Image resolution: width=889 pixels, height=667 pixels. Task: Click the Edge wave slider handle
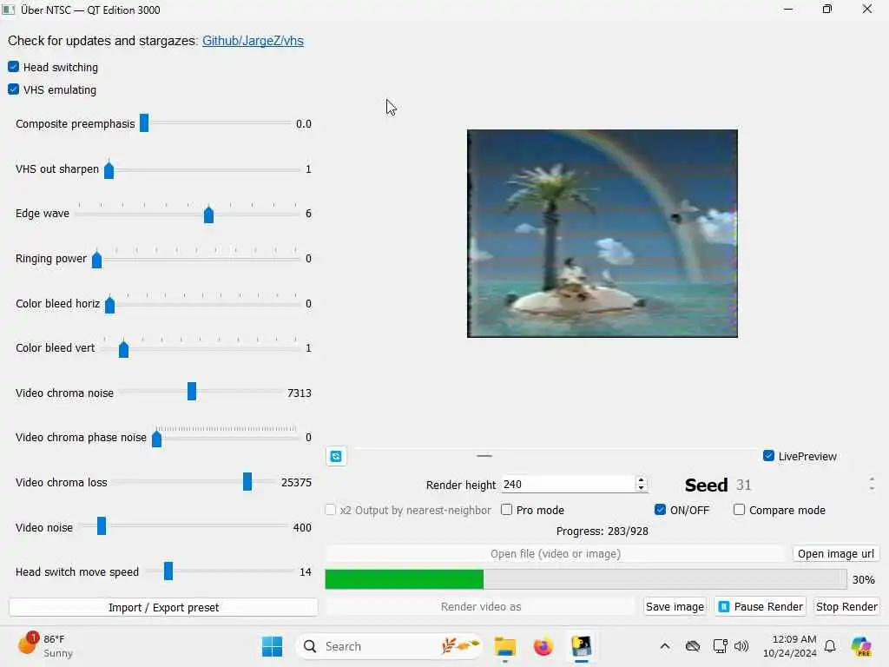208,215
